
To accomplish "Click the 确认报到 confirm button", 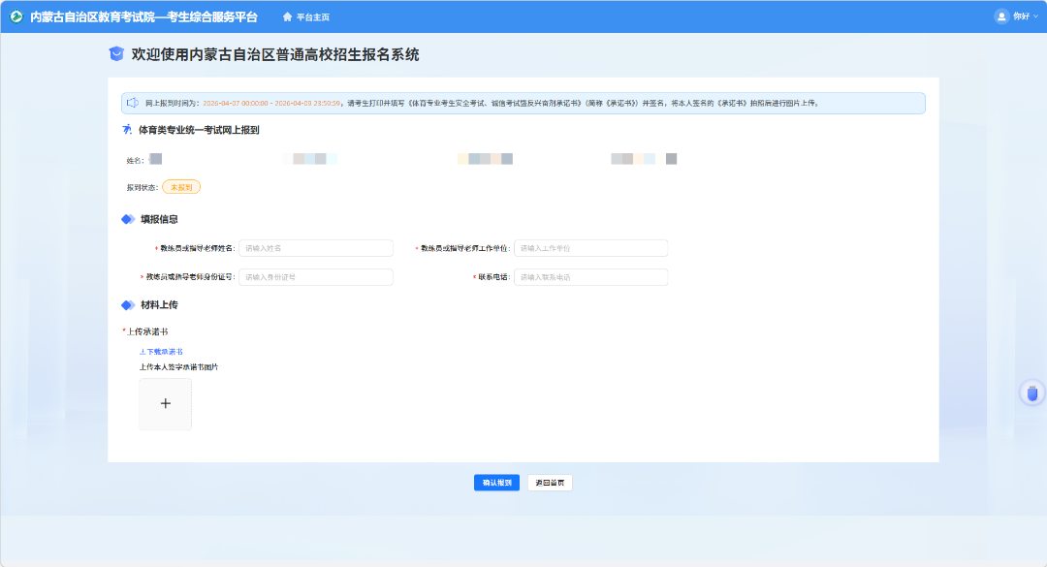I will (x=496, y=482).
